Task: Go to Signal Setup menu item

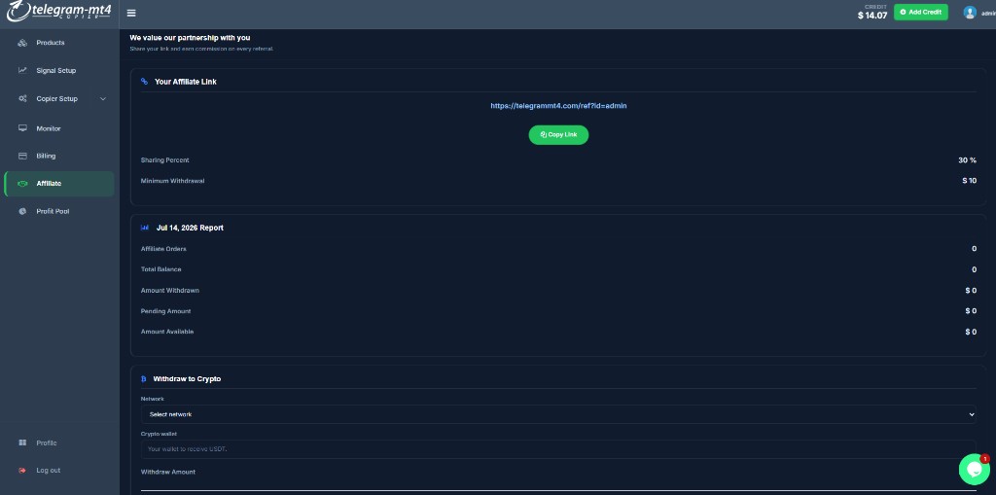Action: pyautogui.click(x=55, y=71)
